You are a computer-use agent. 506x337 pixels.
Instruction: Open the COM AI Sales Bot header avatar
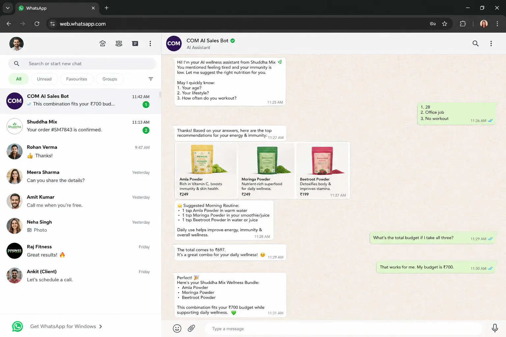174,43
